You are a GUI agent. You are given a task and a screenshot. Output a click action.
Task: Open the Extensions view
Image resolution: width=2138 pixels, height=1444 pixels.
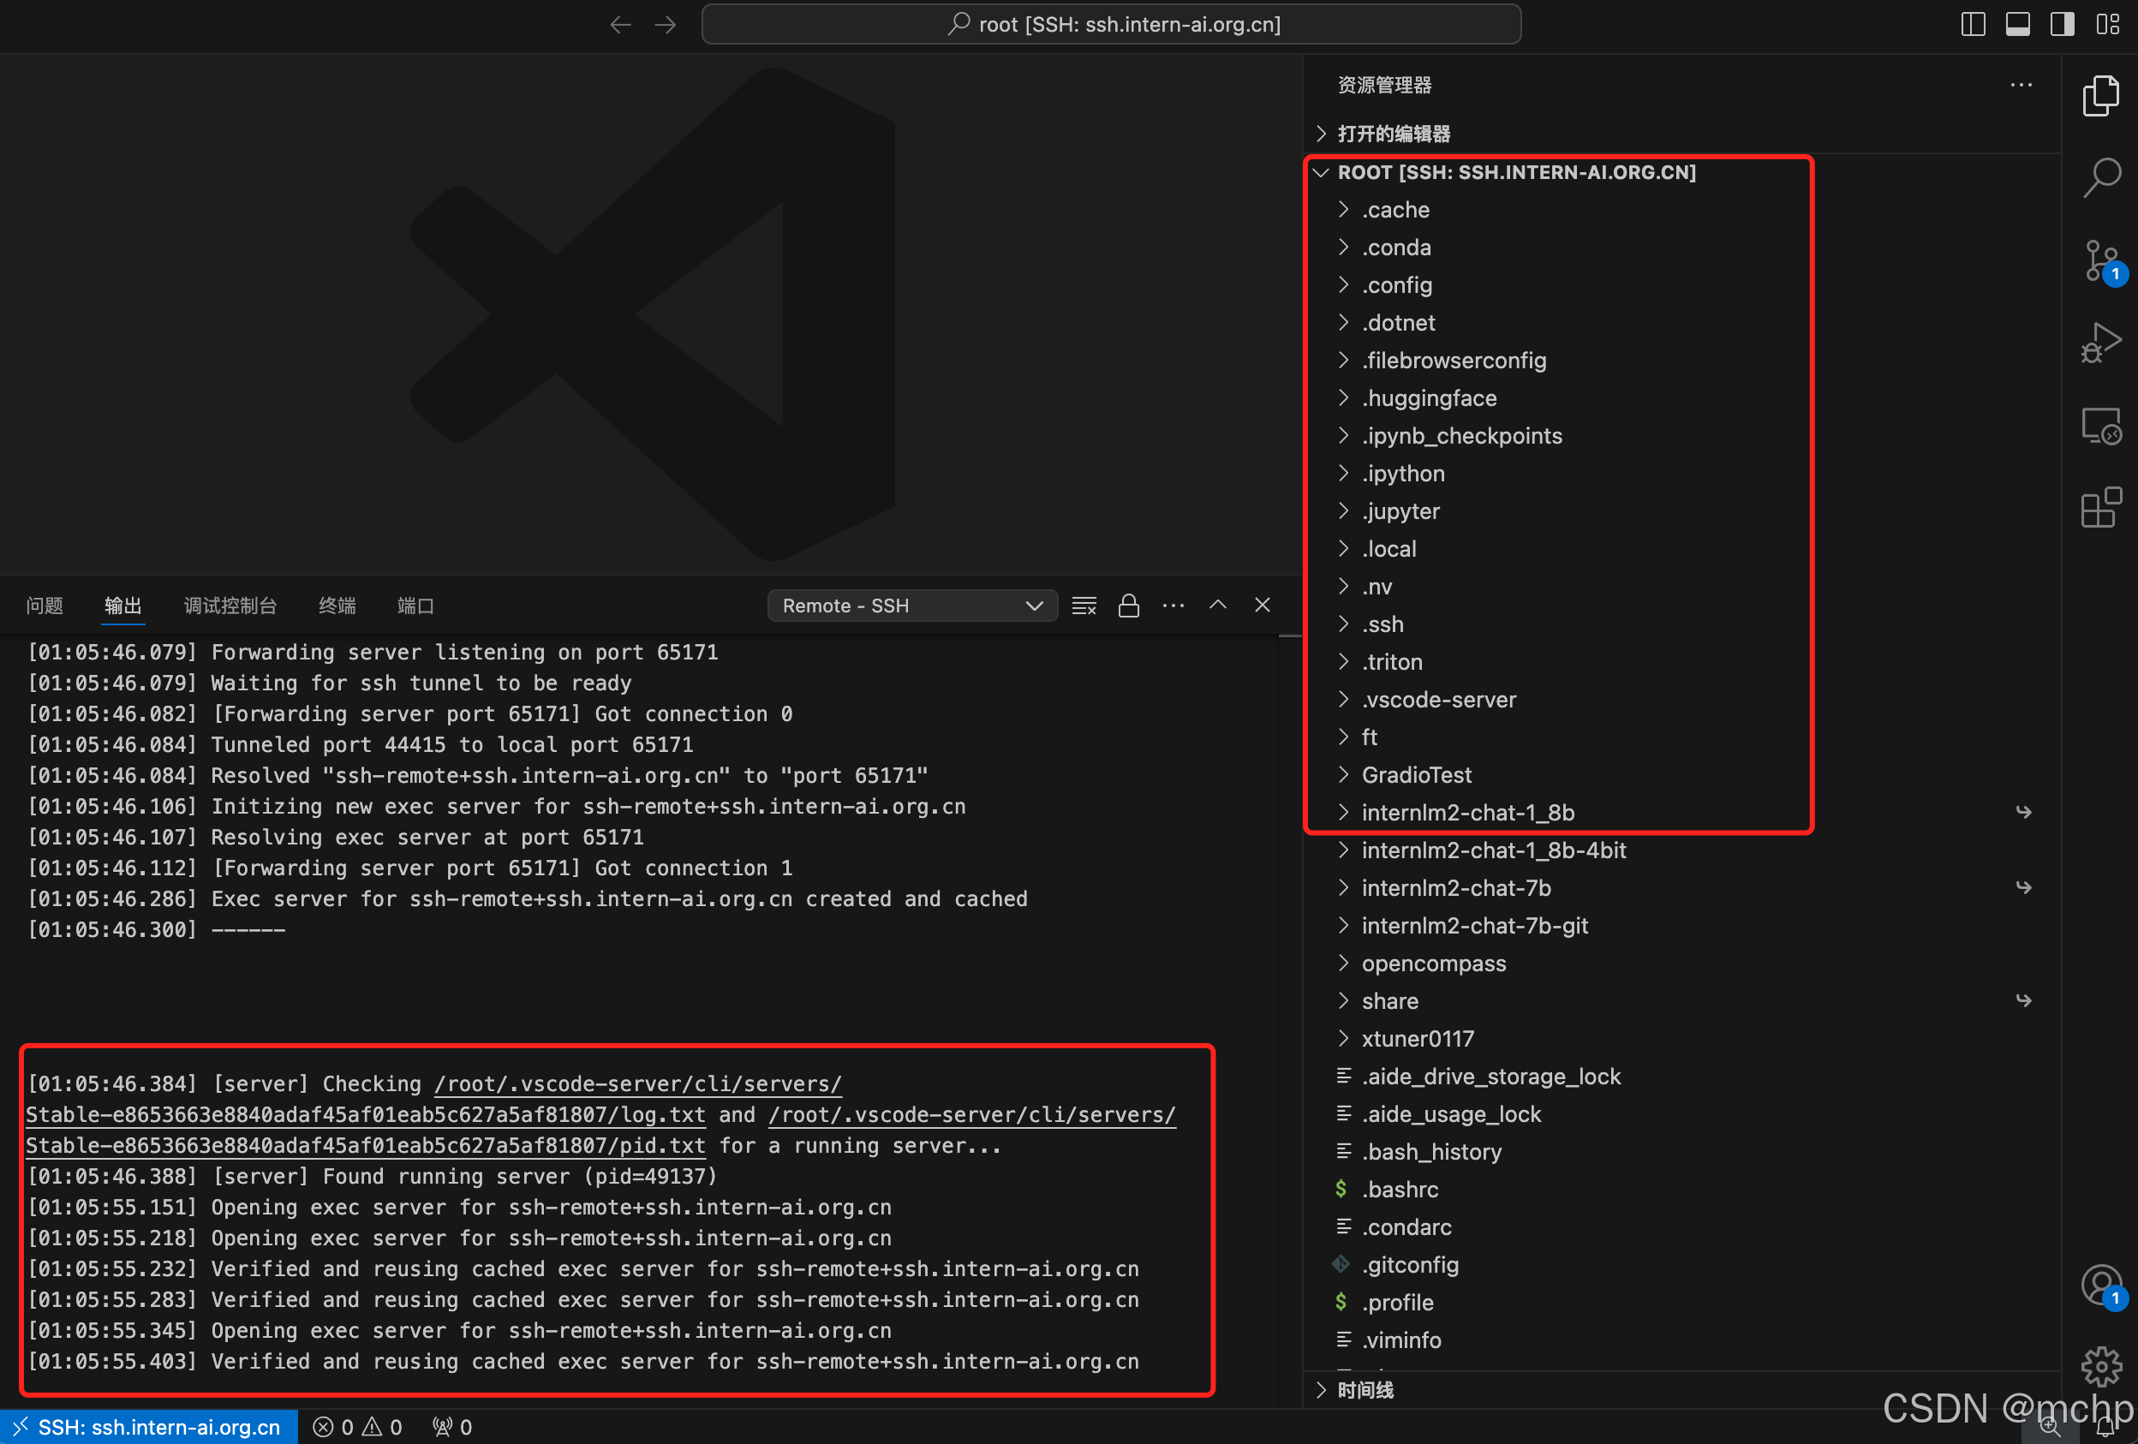pyautogui.click(x=2100, y=507)
